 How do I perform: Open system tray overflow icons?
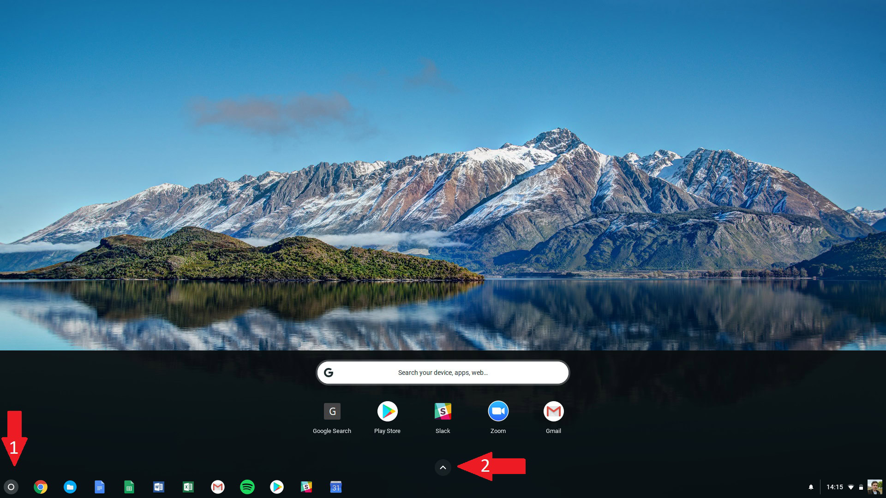pyautogui.click(x=443, y=467)
